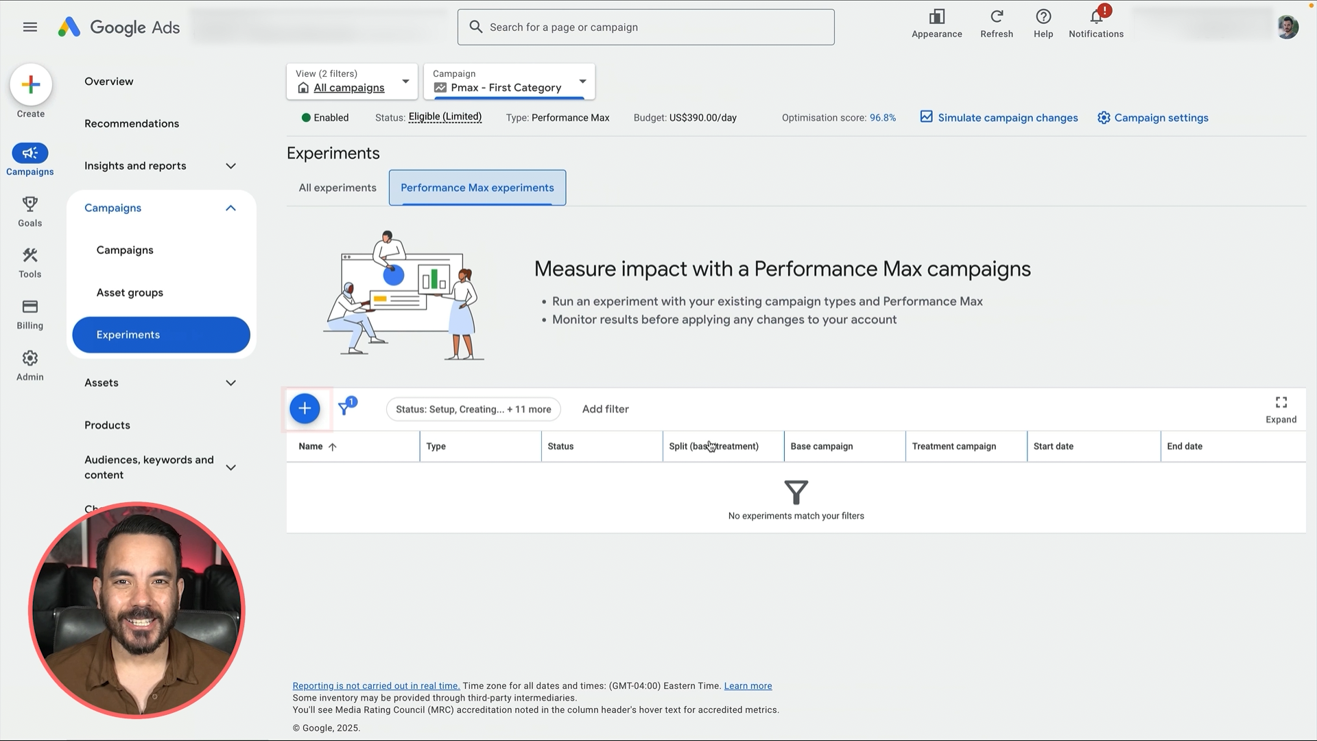Select Performance Max experiments tab
Image resolution: width=1317 pixels, height=741 pixels.
coord(477,188)
